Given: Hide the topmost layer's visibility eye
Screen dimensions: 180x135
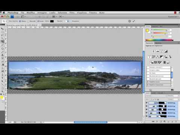Looking at the screenshot, I should tap(147, 103).
